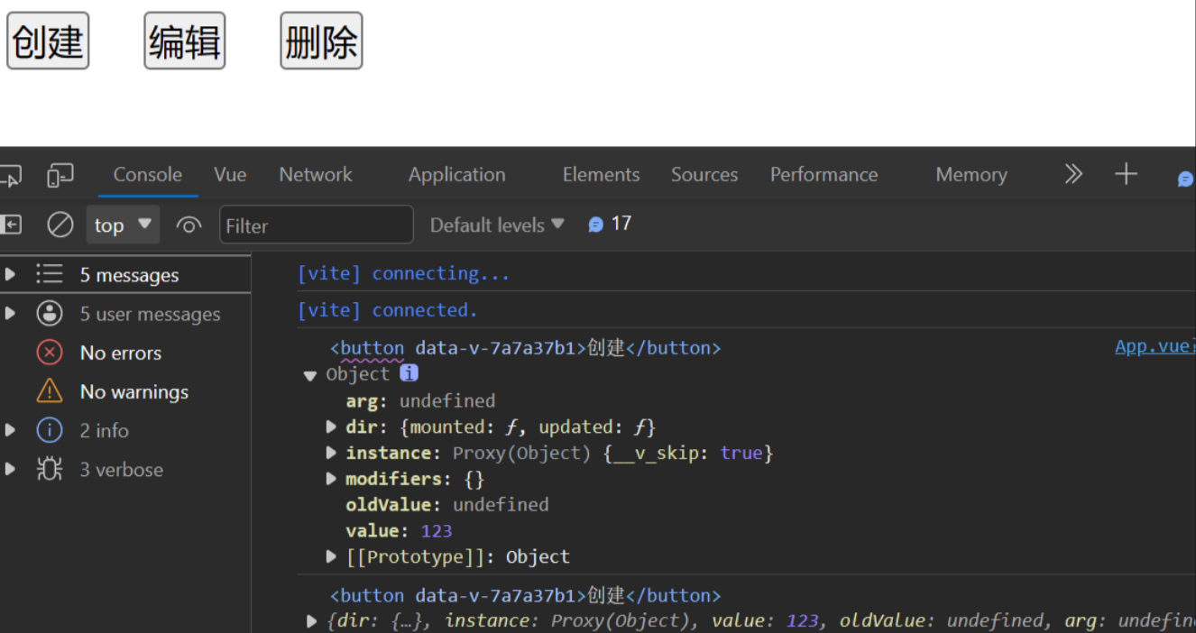Open more tabs via the chevron icon
This screenshot has width=1196, height=633.
(x=1073, y=174)
